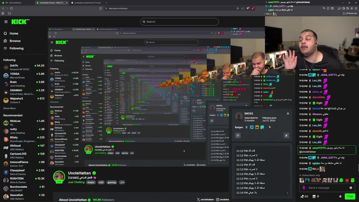Open the Kick sidebar hamburger menu
This screenshot has width=359, height=202.
6,22
